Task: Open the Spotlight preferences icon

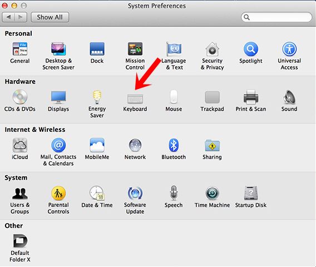Action: (251, 49)
